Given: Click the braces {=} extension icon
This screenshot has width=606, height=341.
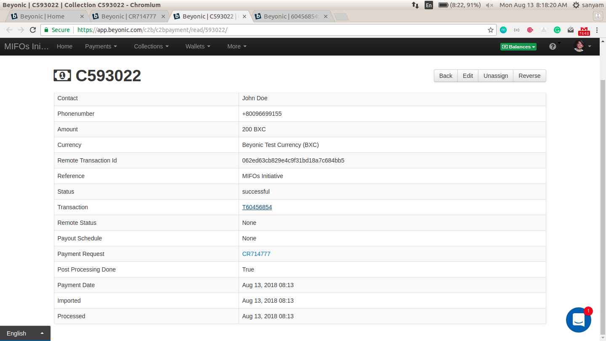Looking at the screenshot, I should (x=517, y=30).
